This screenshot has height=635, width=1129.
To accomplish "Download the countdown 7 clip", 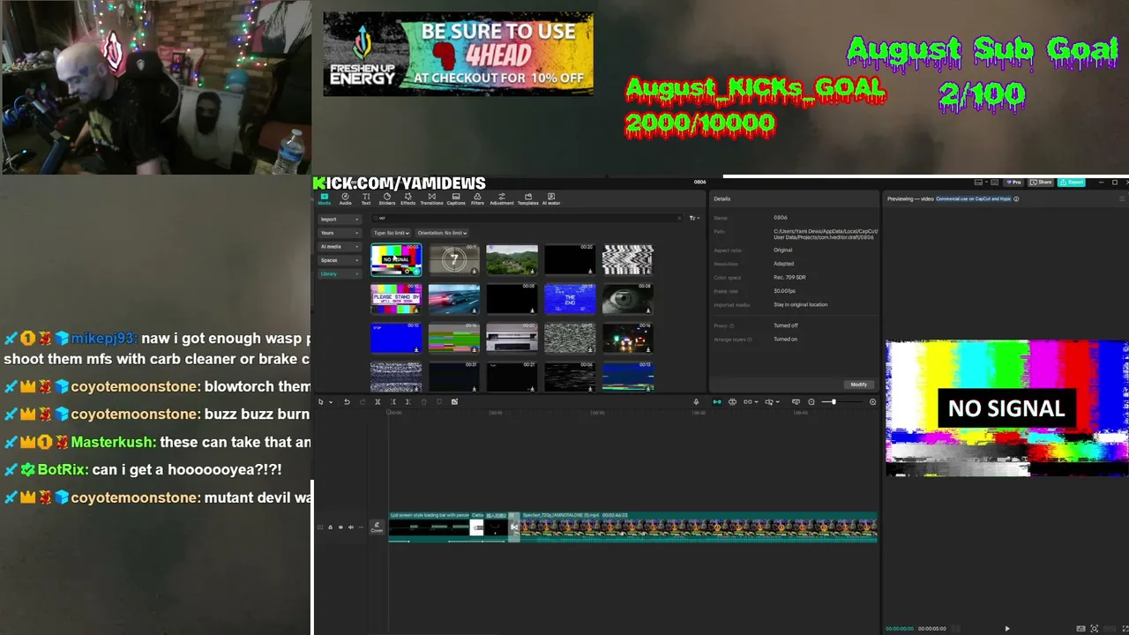I will (x=475, y=272).
